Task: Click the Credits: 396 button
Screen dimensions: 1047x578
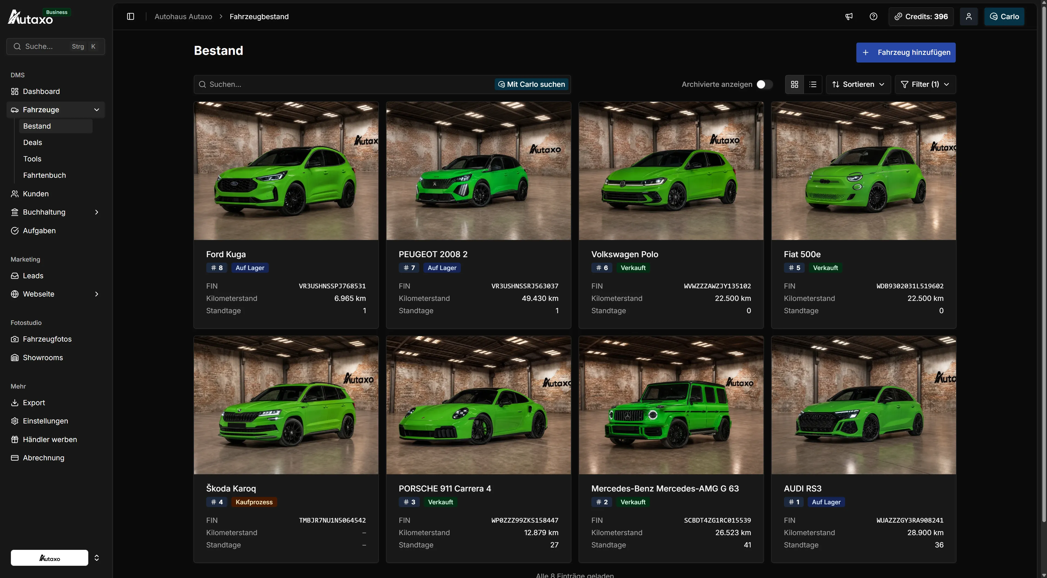Action: coord(921,17)
